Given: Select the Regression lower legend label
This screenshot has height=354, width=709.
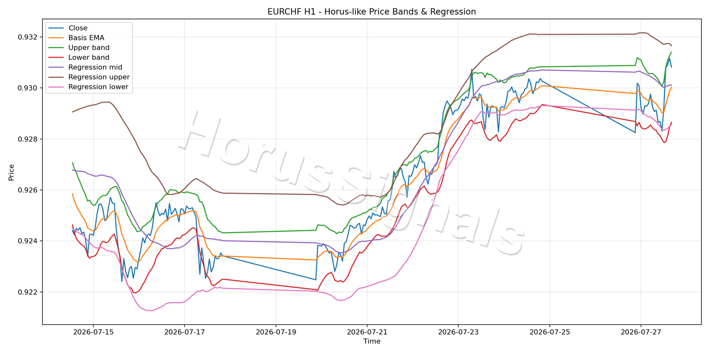Looking at the screenshot, I should coord(98,87).
